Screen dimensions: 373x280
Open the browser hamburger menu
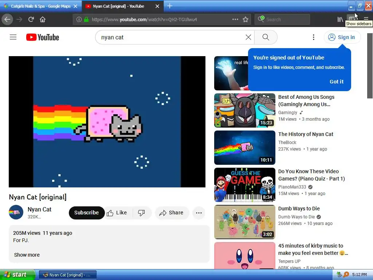366,19
